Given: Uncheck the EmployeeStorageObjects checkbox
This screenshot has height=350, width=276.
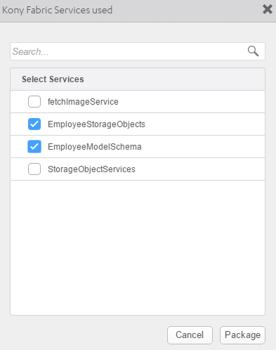Looking at the screenshot, I should click(34, 124).
